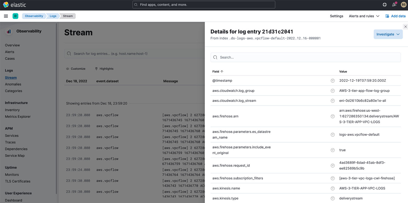Image resolution: width=408 pixels, height=203 pixels.
Task: Open Inventory under Infrastructure
Action: [12, 110]
